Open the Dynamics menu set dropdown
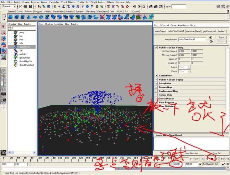The height and width of the screenshot is (175, 230). click(x=14, y=6)
